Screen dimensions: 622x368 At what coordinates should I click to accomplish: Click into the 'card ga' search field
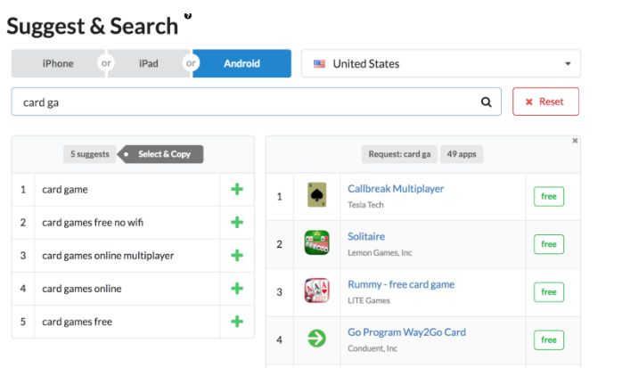coord(257,102)
